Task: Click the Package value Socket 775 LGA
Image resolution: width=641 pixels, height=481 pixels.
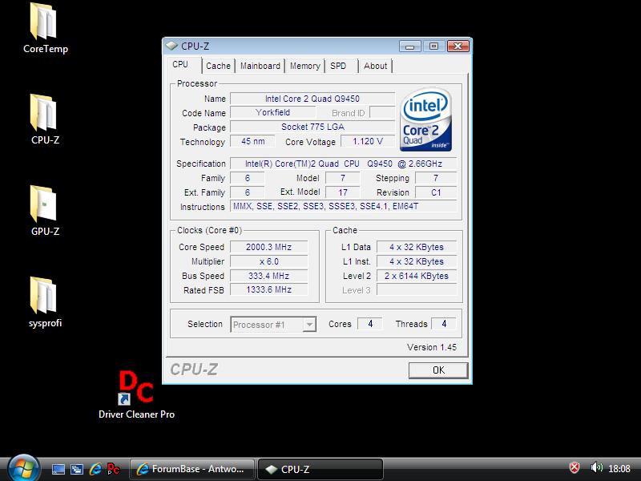Action: [x=312, y=127]
